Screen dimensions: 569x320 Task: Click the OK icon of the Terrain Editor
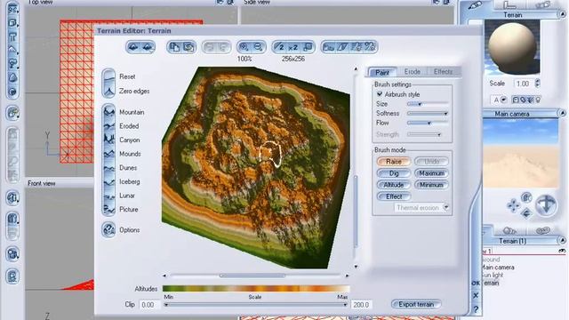[476, 283]
